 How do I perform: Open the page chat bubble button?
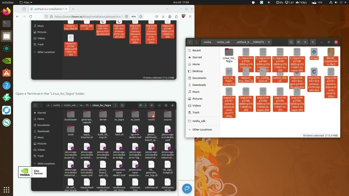pyautogui.click(x=187, y=188)
